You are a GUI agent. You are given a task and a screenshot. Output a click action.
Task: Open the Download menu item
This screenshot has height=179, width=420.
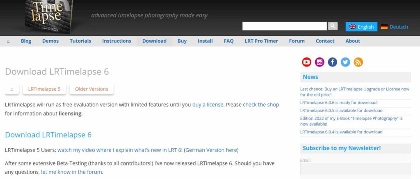click(x=154, y=41)
